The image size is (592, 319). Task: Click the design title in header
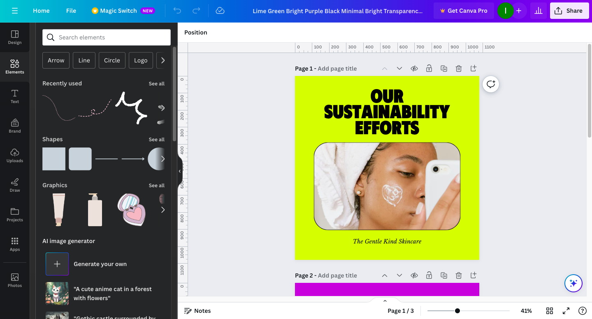tap(337, 11)
